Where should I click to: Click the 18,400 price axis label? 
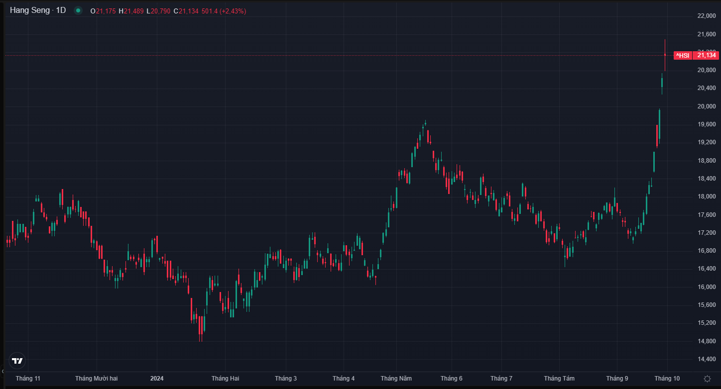click(707, 179)
